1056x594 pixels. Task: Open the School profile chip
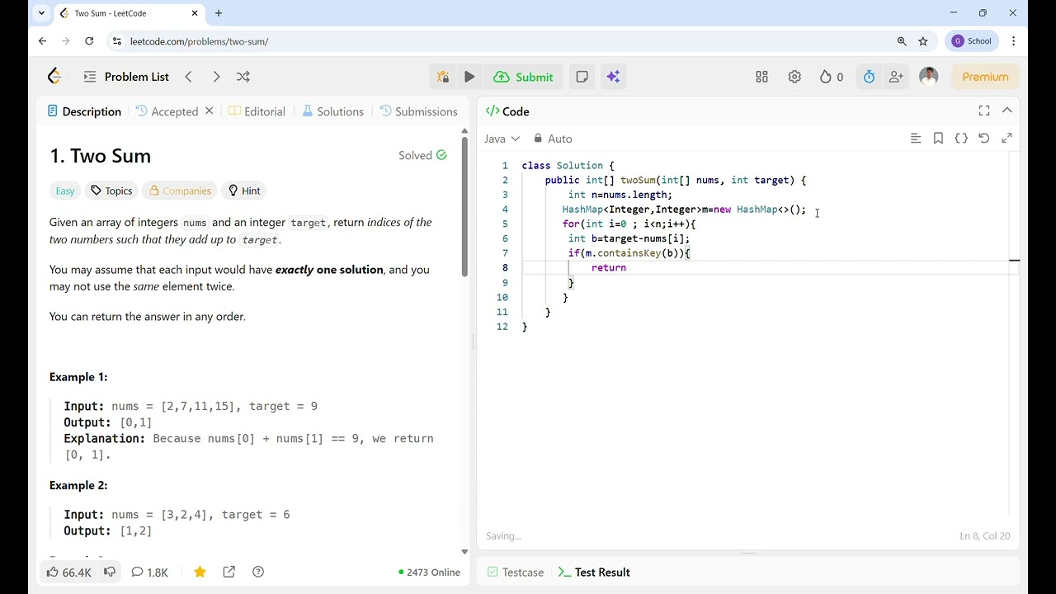tap(972, 41)
